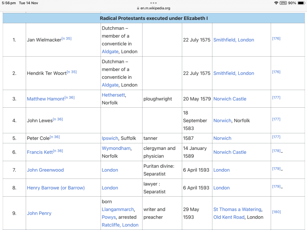Visit John Greenwood's article

(45, 170)
